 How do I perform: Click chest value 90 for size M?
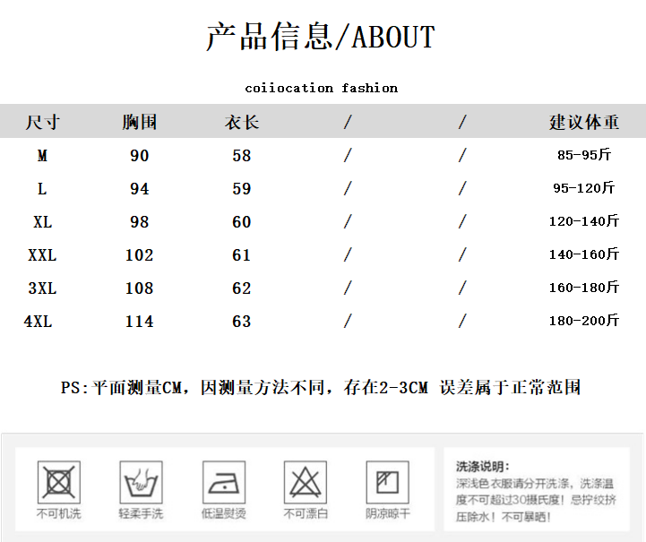(x=139, y=156)
